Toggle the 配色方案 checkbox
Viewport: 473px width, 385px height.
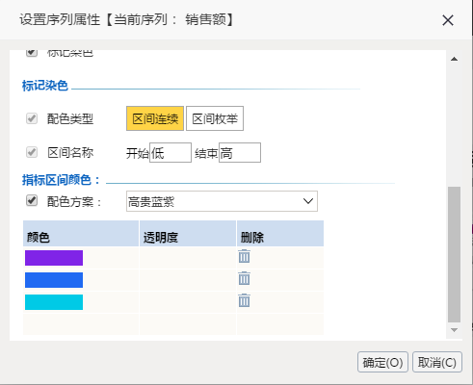pos(32,200)
